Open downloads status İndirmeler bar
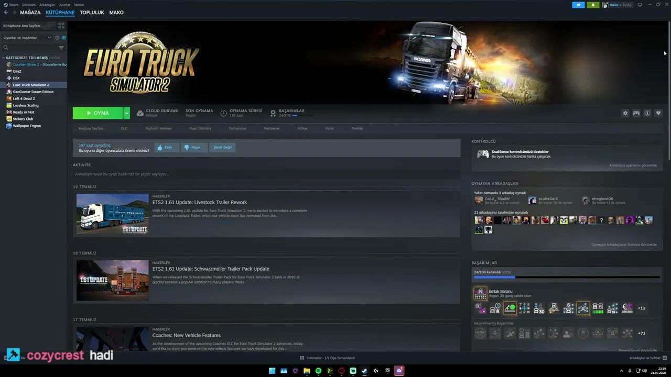The height and width of the screenshot is (377, 671). [327, 358]
